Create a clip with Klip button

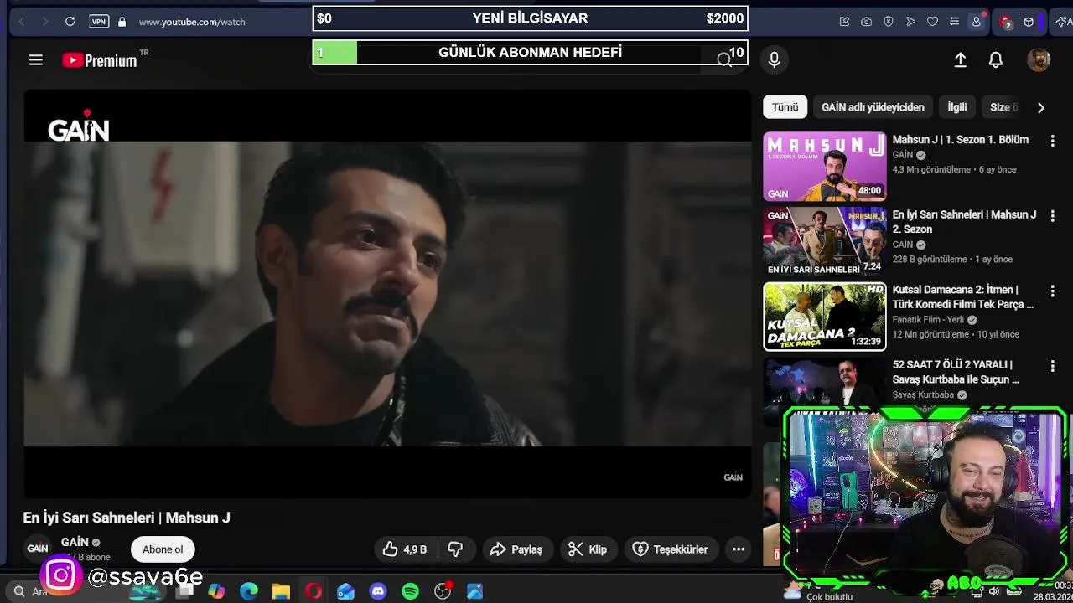(x=588, y=549)
